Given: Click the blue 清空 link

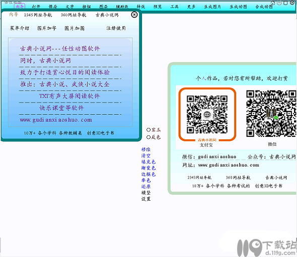Looking at the screenshot, I should pos(146,156).
